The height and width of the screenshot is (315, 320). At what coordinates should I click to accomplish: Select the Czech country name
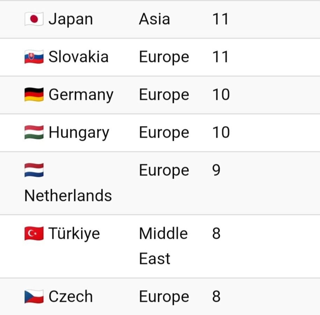point(71,296)
